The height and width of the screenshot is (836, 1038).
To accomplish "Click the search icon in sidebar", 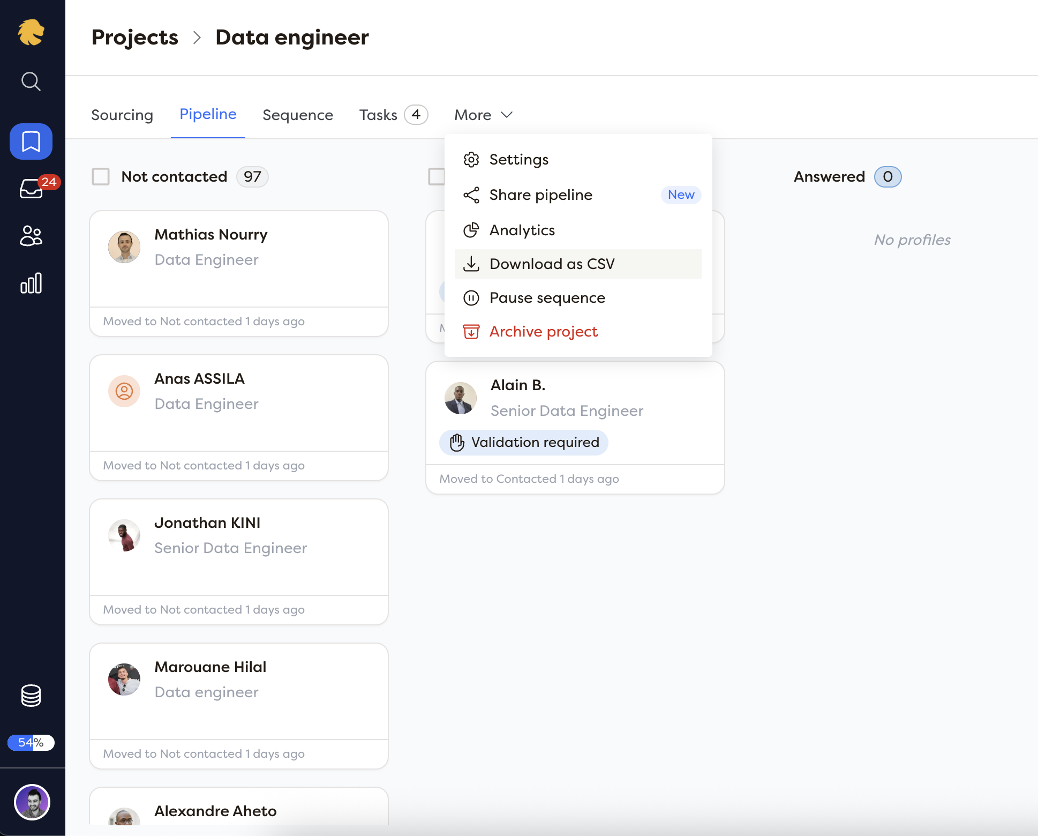I will pos(31,81).
